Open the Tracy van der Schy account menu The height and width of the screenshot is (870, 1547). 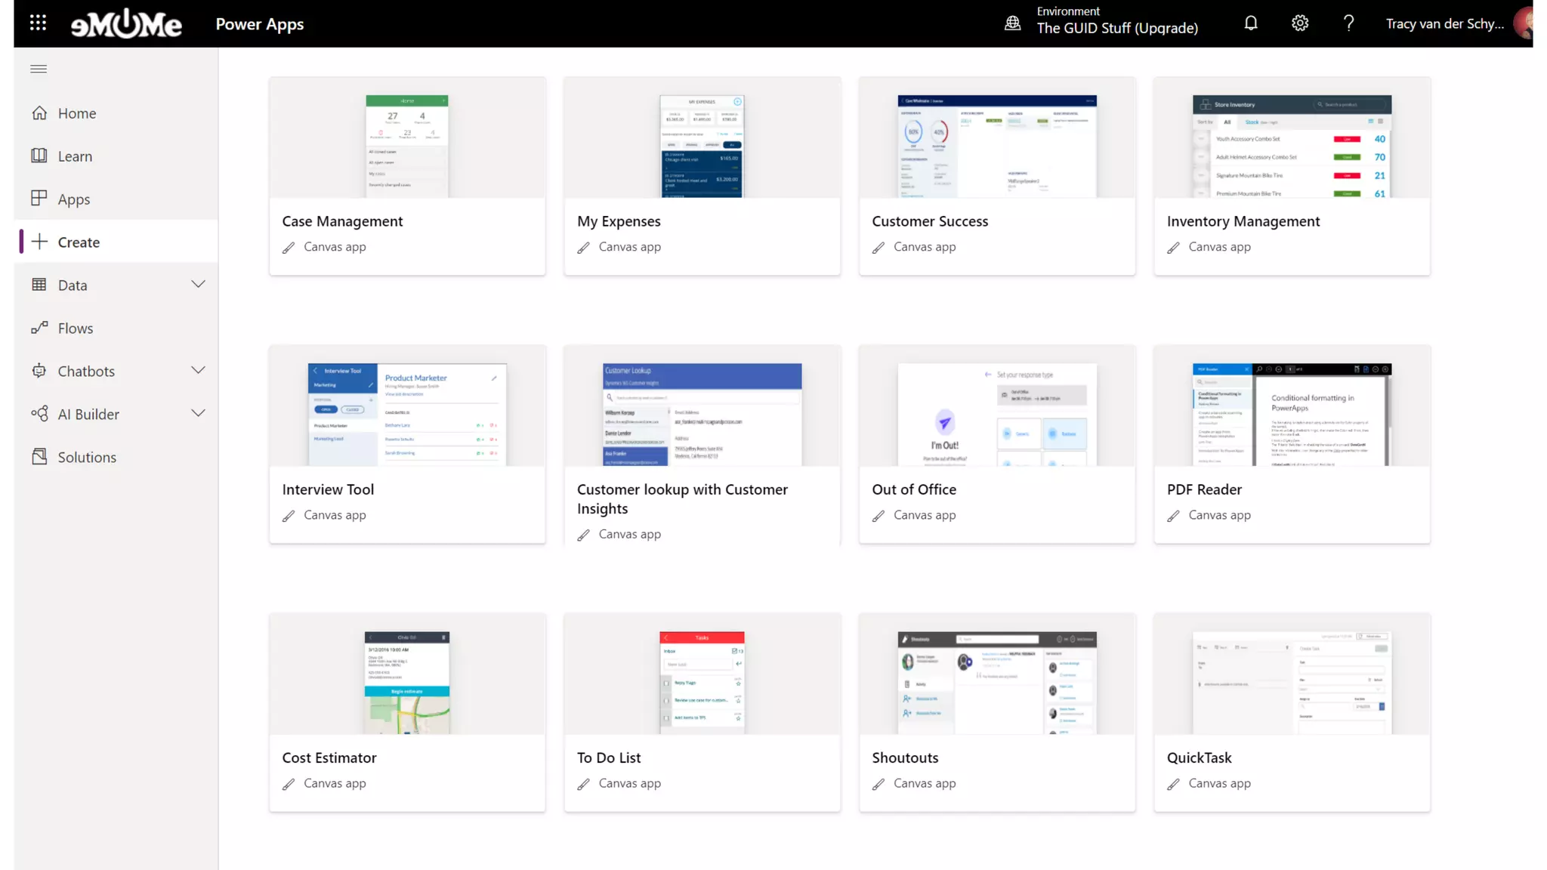click(x=1444, y=23)
